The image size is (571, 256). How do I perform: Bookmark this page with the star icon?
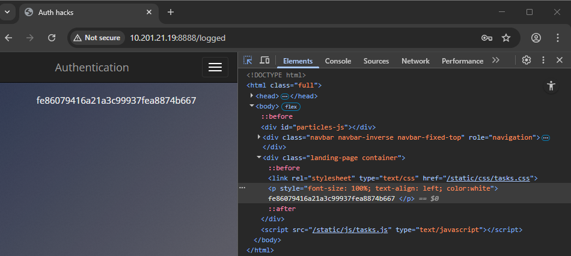point(506,38)
